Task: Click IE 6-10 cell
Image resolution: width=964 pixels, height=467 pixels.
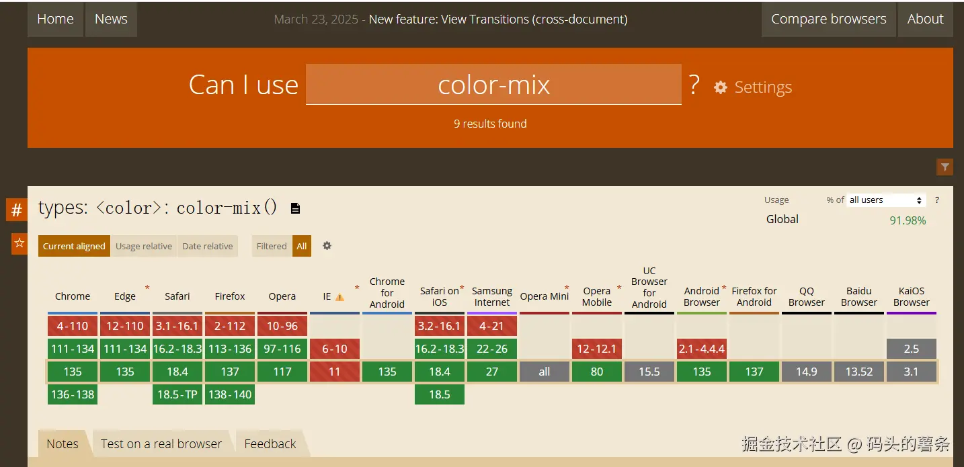Action: point(335,349)
